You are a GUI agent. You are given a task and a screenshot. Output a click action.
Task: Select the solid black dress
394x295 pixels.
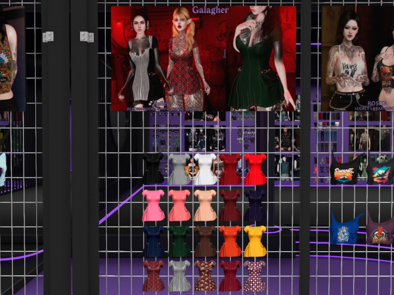coord(154,169)
